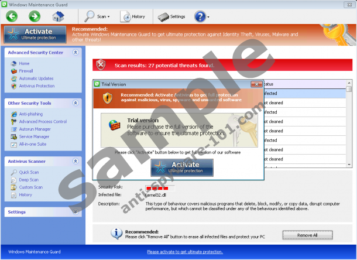Click Activate button in Trial Version dialog

[x=182, y=167]
